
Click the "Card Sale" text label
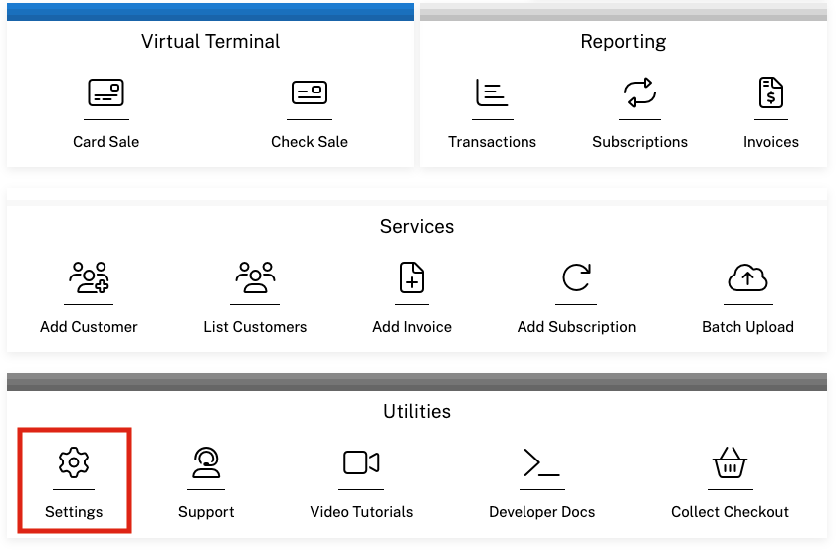point(105,142)
